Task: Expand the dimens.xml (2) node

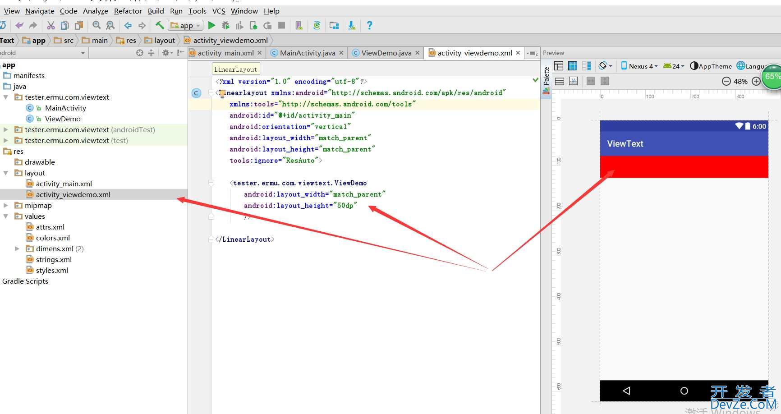Action: 17,248
